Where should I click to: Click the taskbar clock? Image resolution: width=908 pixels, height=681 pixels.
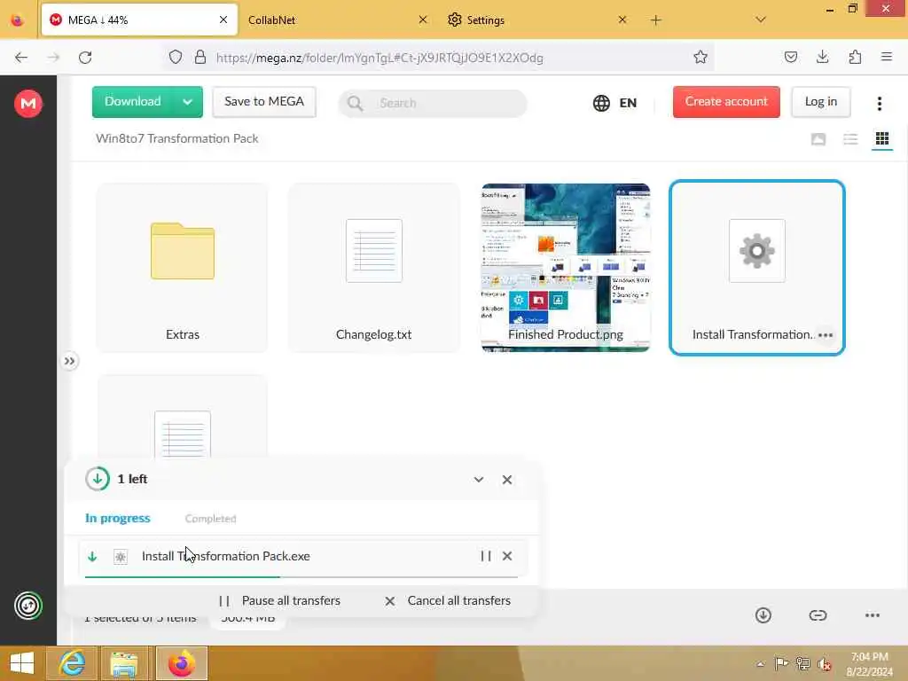coord(869,664)
